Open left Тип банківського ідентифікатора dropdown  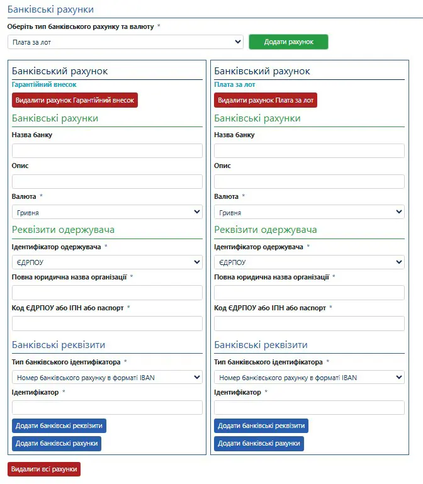coord(107,377)
